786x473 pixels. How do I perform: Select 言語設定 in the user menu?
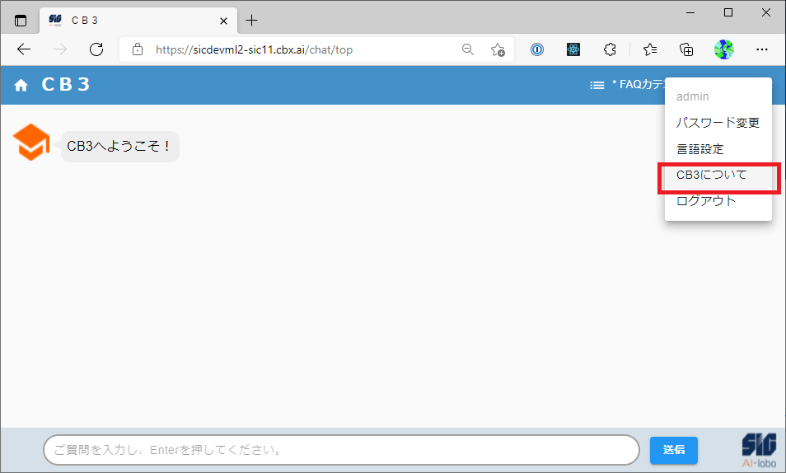(700, 149)
